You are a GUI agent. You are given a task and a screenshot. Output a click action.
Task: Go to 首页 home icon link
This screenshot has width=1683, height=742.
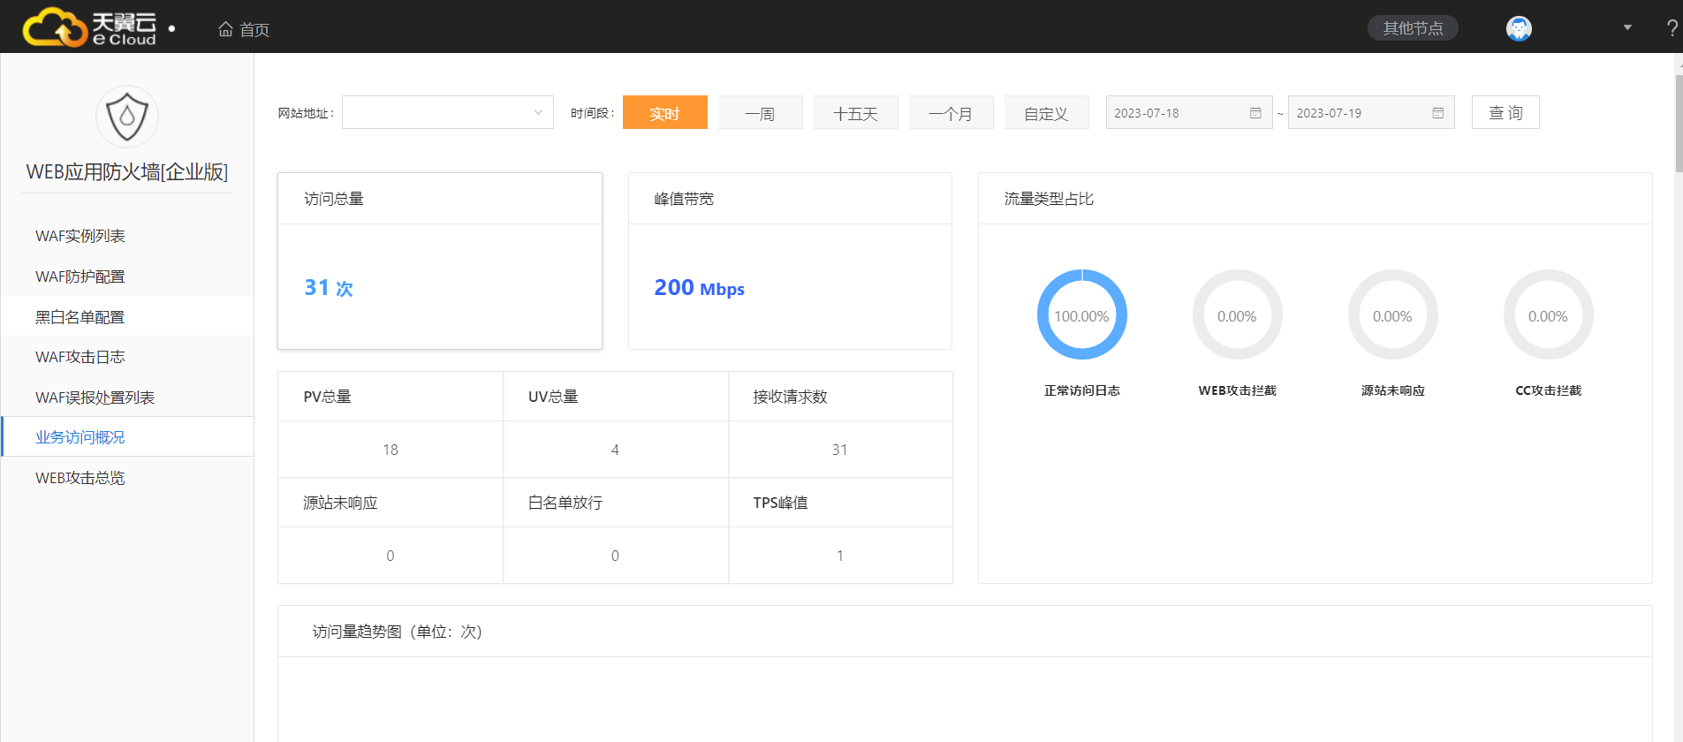[x=243, y=29]
